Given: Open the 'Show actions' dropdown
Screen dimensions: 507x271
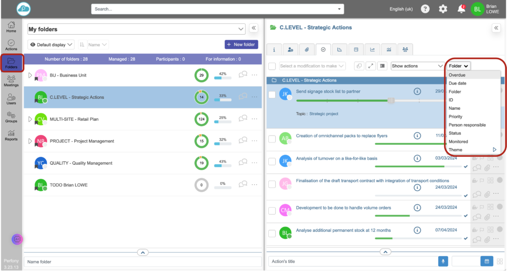Looking at the screenshot, I should [417, 66].
